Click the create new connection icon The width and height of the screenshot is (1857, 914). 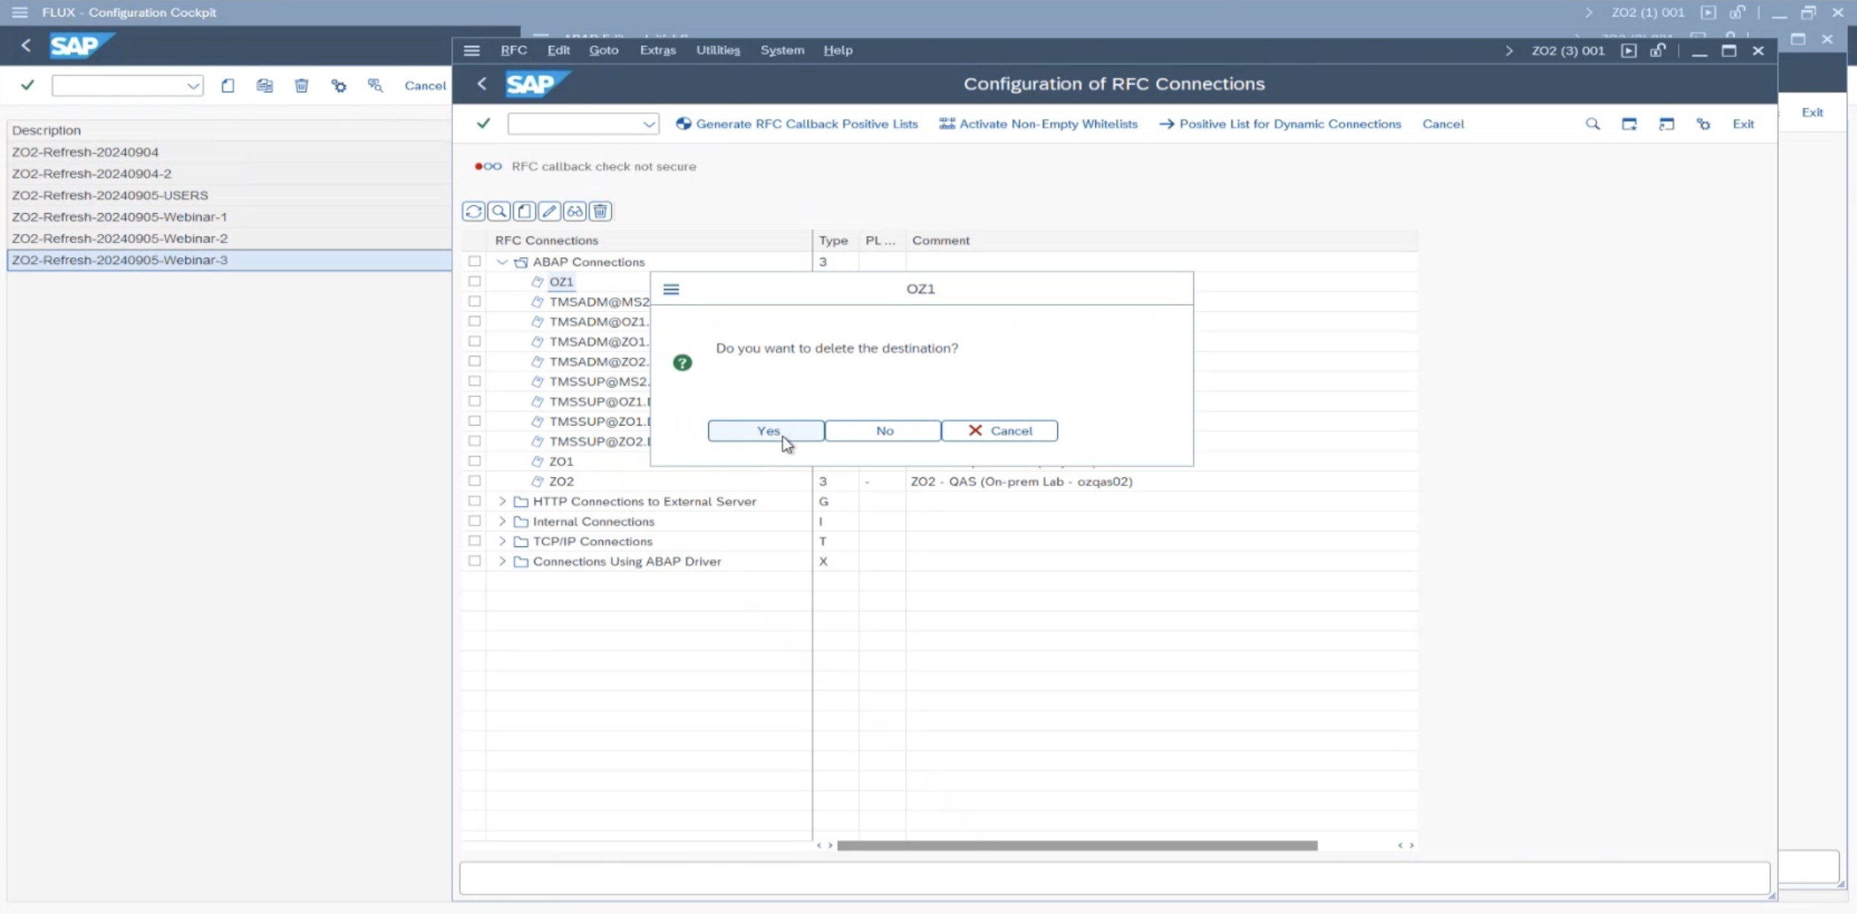pyautogui.click(x=525, y=212)
